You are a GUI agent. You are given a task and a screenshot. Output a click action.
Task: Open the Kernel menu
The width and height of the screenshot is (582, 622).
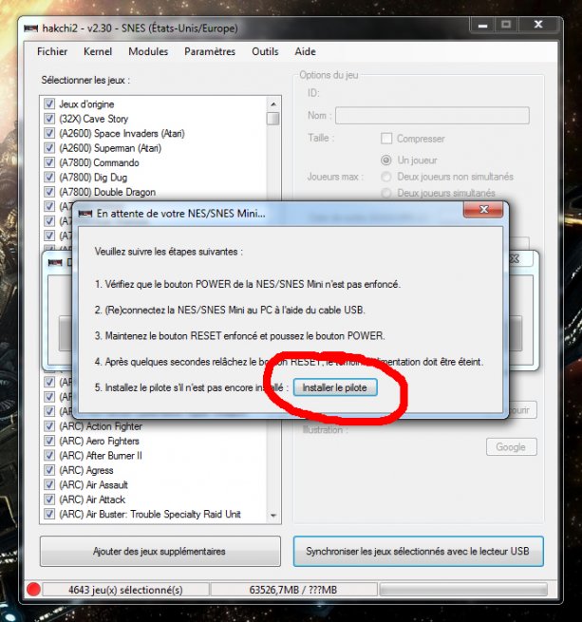[98, 51]
